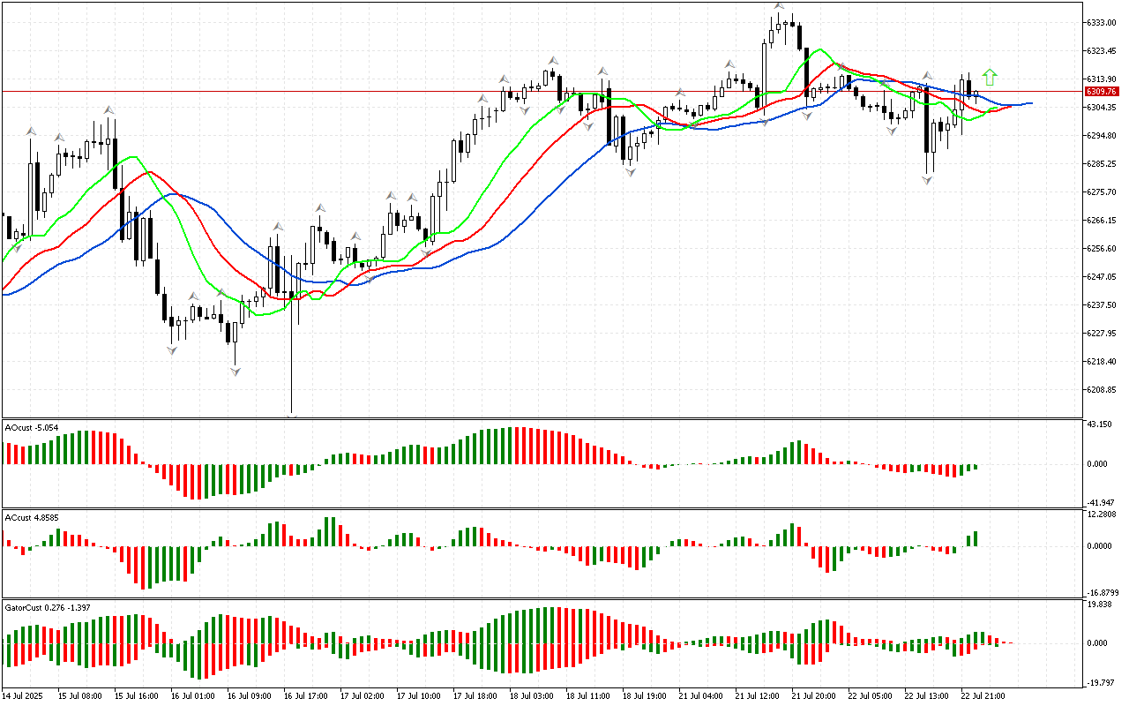1129x706 pixels.
Task: Select the up fractal above the 22 Jul 13:00 candle
Action: tap(927, 76)
